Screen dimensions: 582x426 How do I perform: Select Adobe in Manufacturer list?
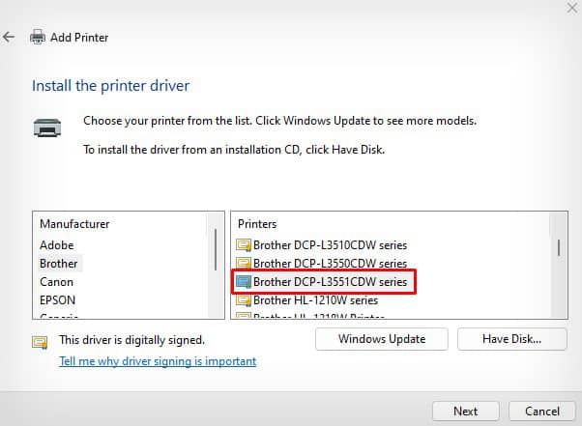pyautogui.click(x=57, y=245)
